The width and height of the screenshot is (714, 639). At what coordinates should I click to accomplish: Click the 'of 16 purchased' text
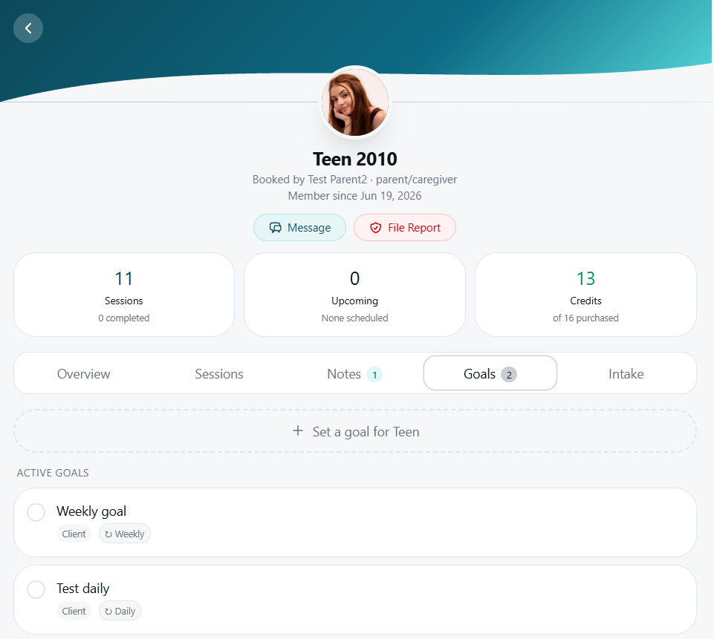(585, 318)
